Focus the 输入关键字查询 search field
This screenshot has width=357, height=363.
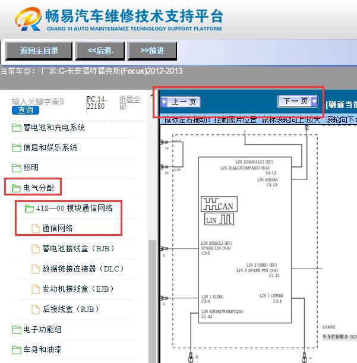click(x=37, y=102)
